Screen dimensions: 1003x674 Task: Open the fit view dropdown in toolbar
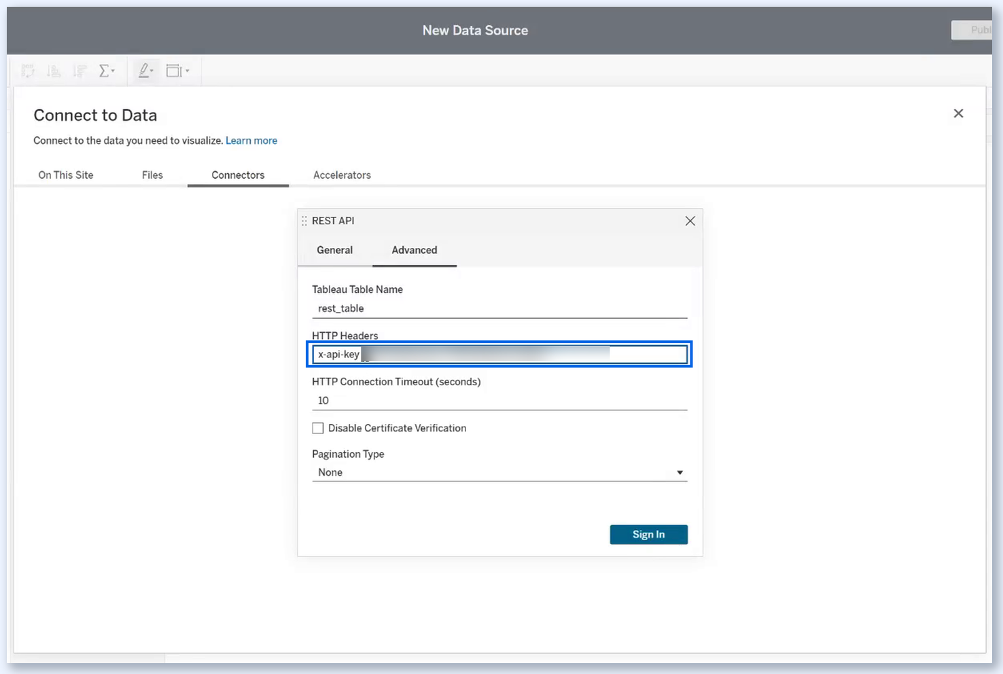point(178,71)
